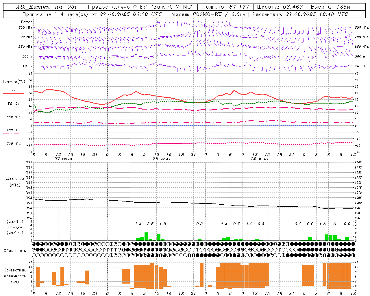The height and width of the screenshot is (296, 370).
Task: Click the Широта: 53.467 value
Action: (x=280, y=7)
